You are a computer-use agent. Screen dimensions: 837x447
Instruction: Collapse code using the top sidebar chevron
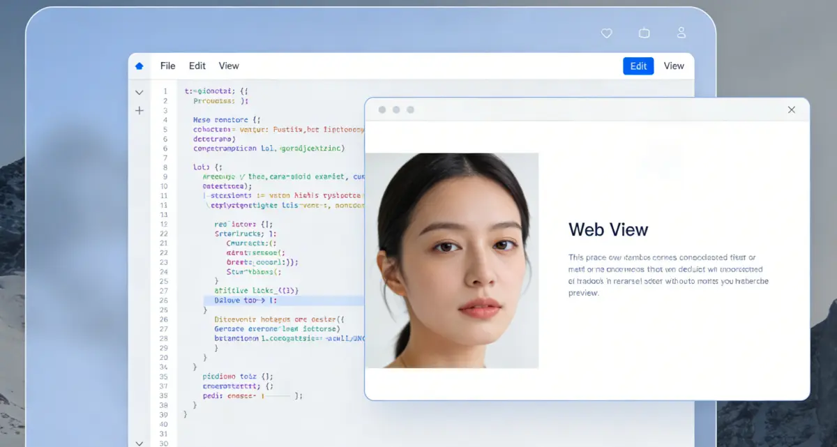139,91
